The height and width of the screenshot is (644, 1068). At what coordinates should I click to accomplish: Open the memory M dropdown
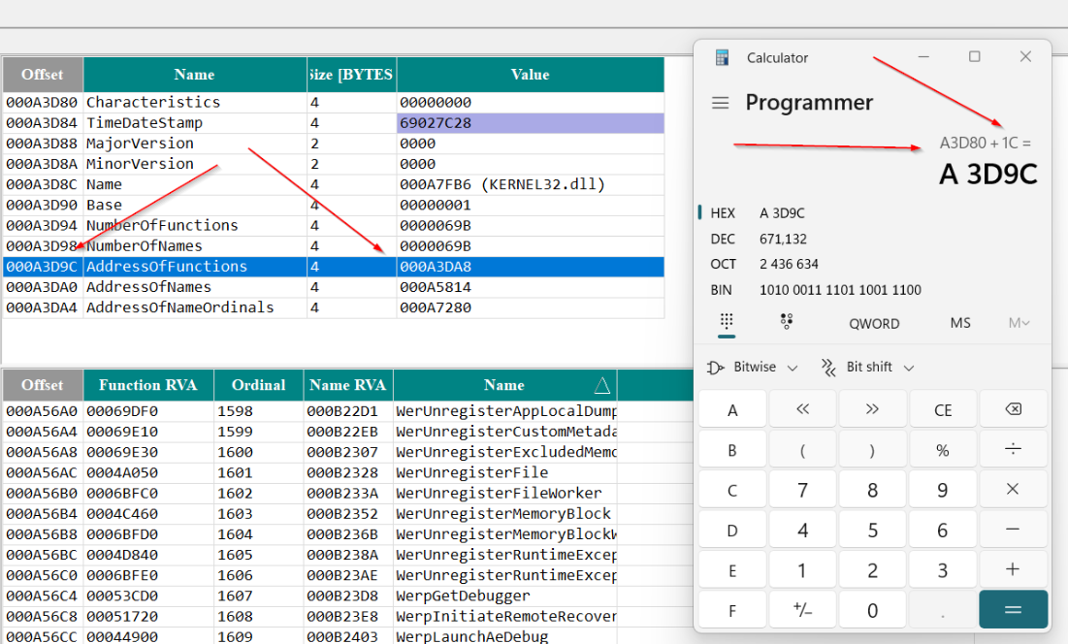pos(1019,323)
